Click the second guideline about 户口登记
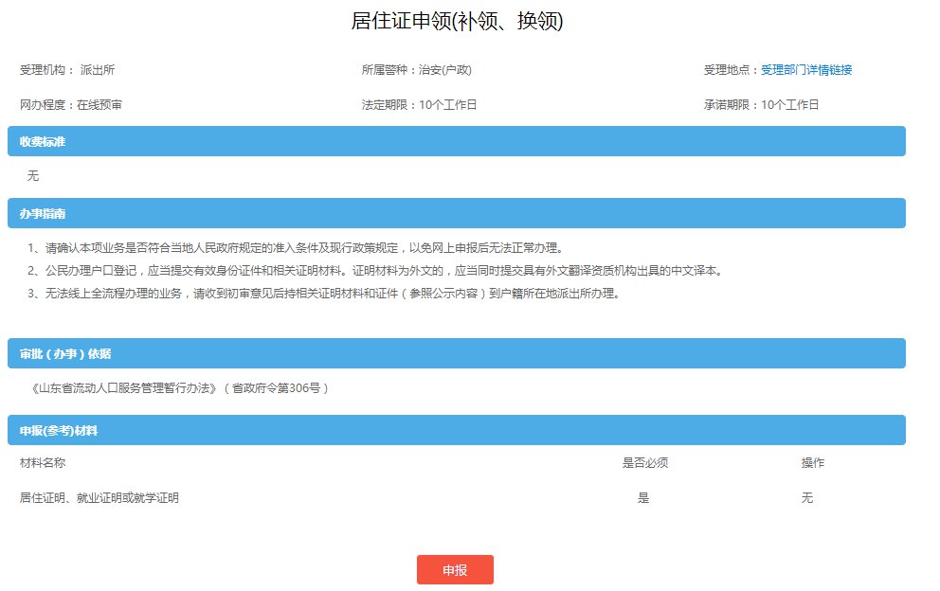The width and height of the screenshot is (940, 591). (375, 271)
